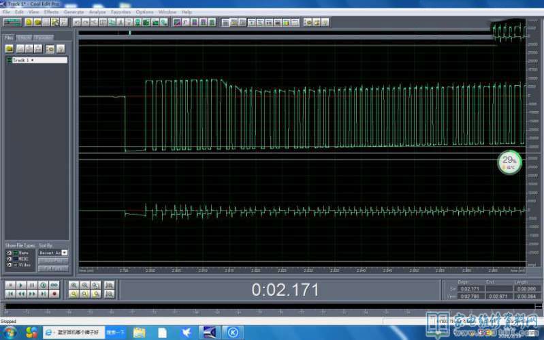This screenshot has width=544, height=340.
Task: Click the Sel Begin field showing 0:02.171
Action: tap(470, 289)
